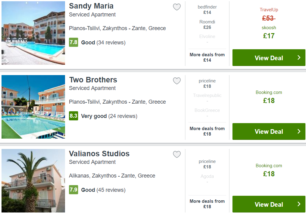The image size is (306, 214).
Task: Expand More deals from £14
Action: [207, 57]
